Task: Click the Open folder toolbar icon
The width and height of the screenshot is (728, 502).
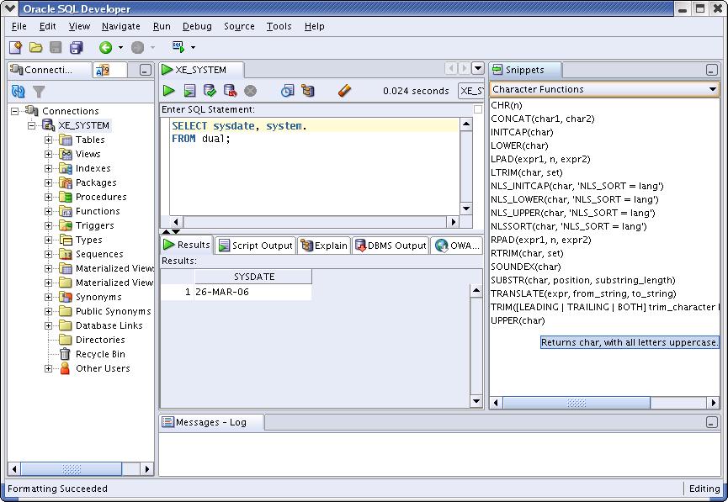Action: [35, 47]
